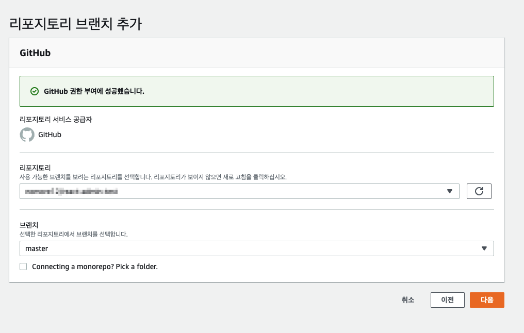Click the 이전 (Previous) button
524x333 pixels.
coord(448,300)
